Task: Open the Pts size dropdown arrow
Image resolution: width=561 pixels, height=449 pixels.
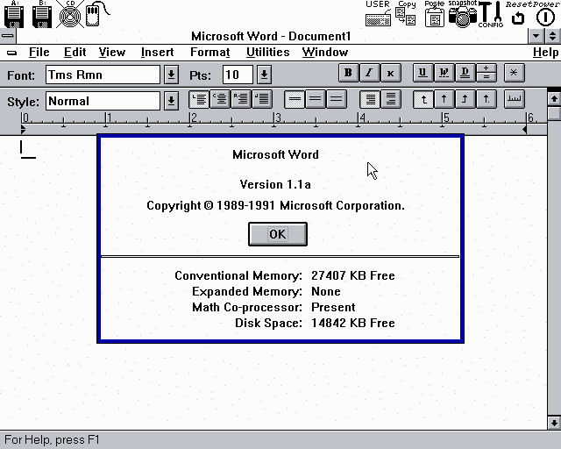Action: [x=264, y=75]
